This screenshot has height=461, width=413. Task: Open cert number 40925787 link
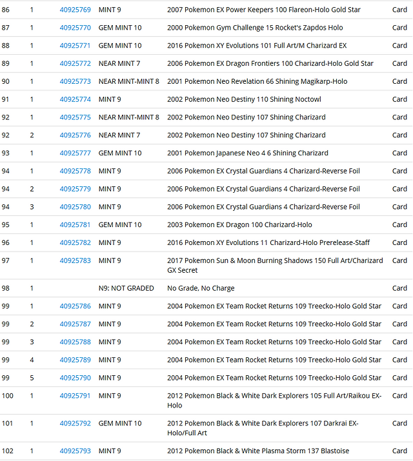click(x=75, y=324)
